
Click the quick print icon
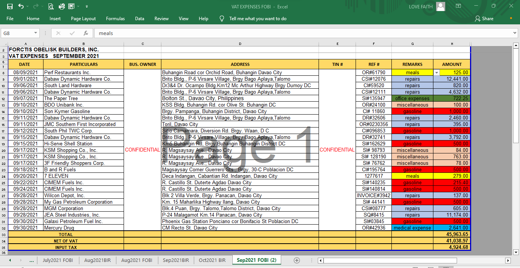(62, 6)
